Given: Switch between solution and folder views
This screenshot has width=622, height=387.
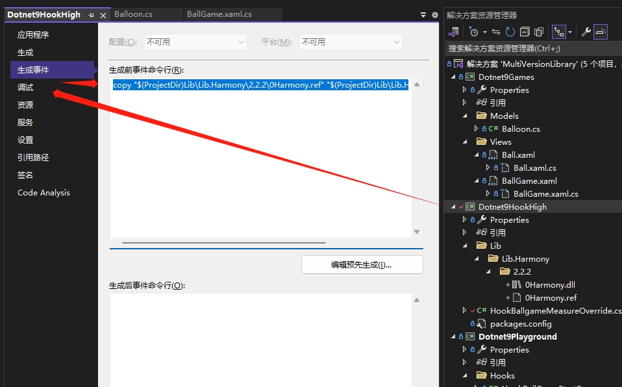Looking at the screenshot, I should (453, 32).
